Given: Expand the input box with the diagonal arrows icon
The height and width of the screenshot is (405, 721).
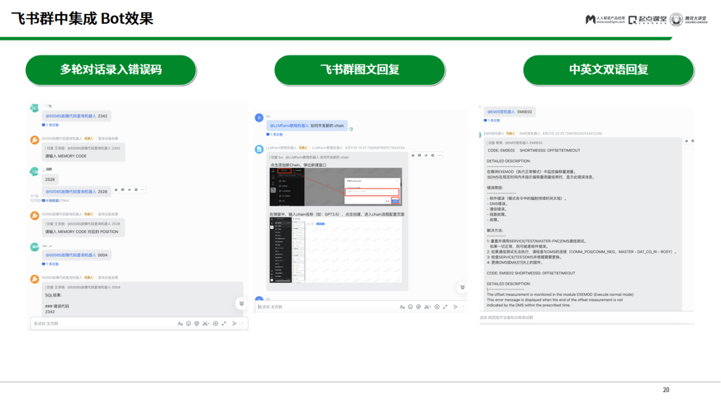Looking at the screenshot, I should pyautogui.click(x=224, y=322).
